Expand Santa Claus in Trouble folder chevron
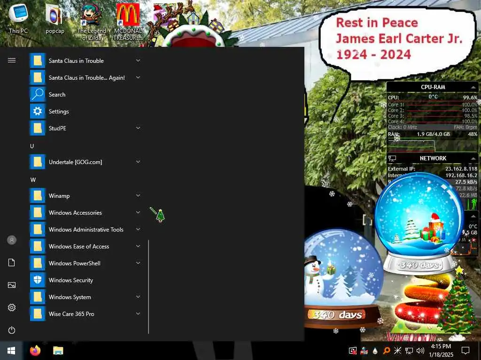 [138, 60]
